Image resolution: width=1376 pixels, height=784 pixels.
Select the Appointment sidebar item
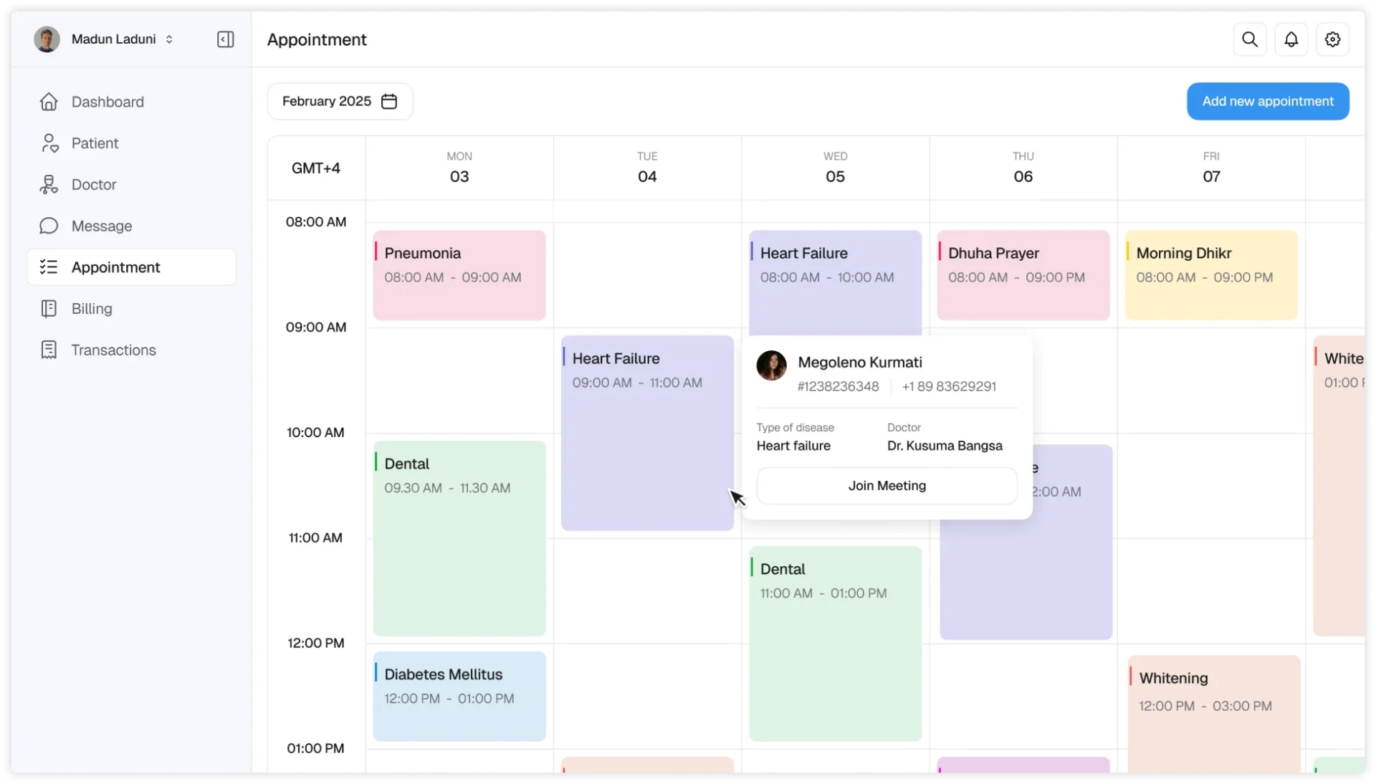116,267
